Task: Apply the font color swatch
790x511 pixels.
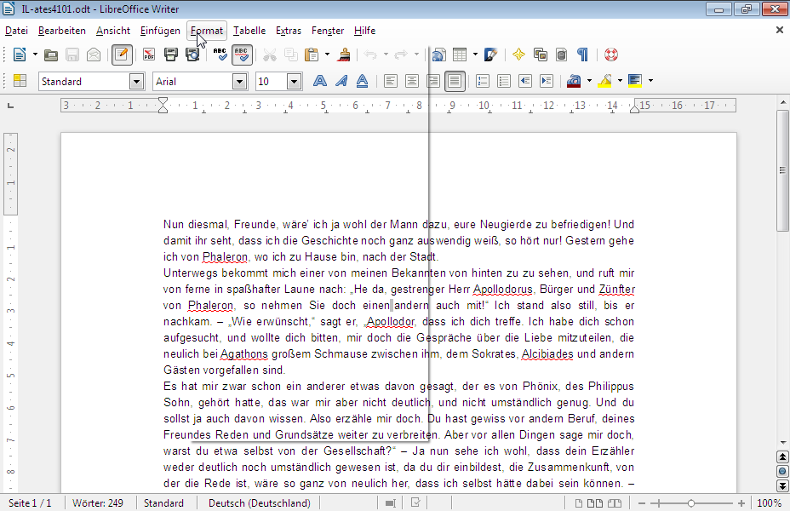Action: click(x=575, y=81)
